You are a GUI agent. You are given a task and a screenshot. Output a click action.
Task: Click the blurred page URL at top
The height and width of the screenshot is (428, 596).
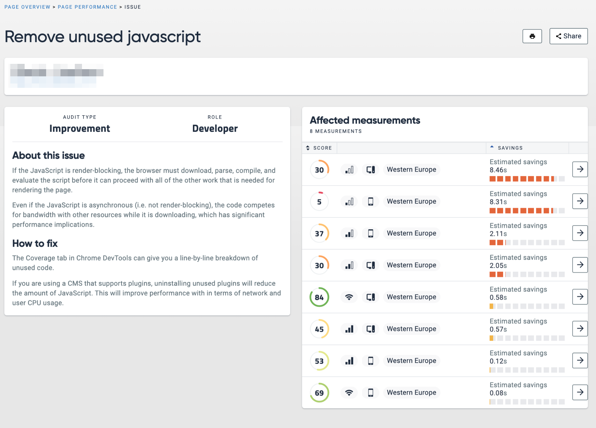pyautogui.click(x=57, y=76)
